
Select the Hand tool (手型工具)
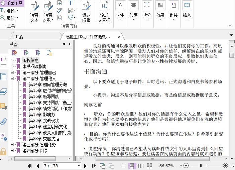(12, 3)
